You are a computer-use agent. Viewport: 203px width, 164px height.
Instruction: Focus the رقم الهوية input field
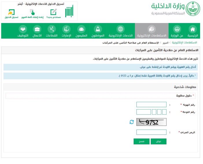(151, 105)
